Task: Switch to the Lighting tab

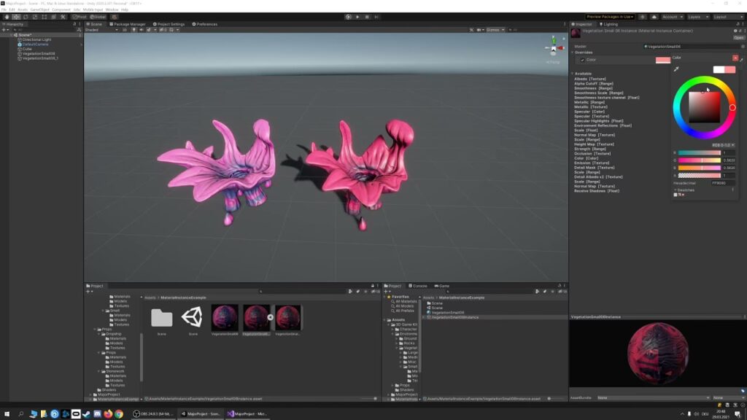Action: (610, 24)
